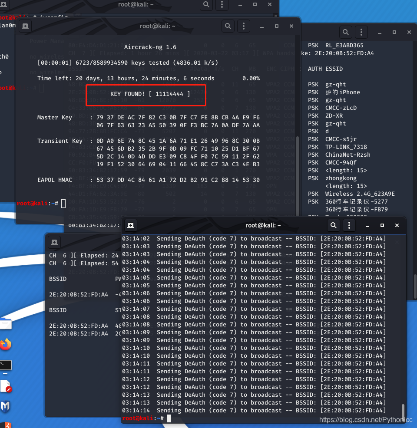Click the DeAuth log line timestamped 03:14:14
Image resolution: width=417 pixels, height=428 pixels.
tap(254, 411)
